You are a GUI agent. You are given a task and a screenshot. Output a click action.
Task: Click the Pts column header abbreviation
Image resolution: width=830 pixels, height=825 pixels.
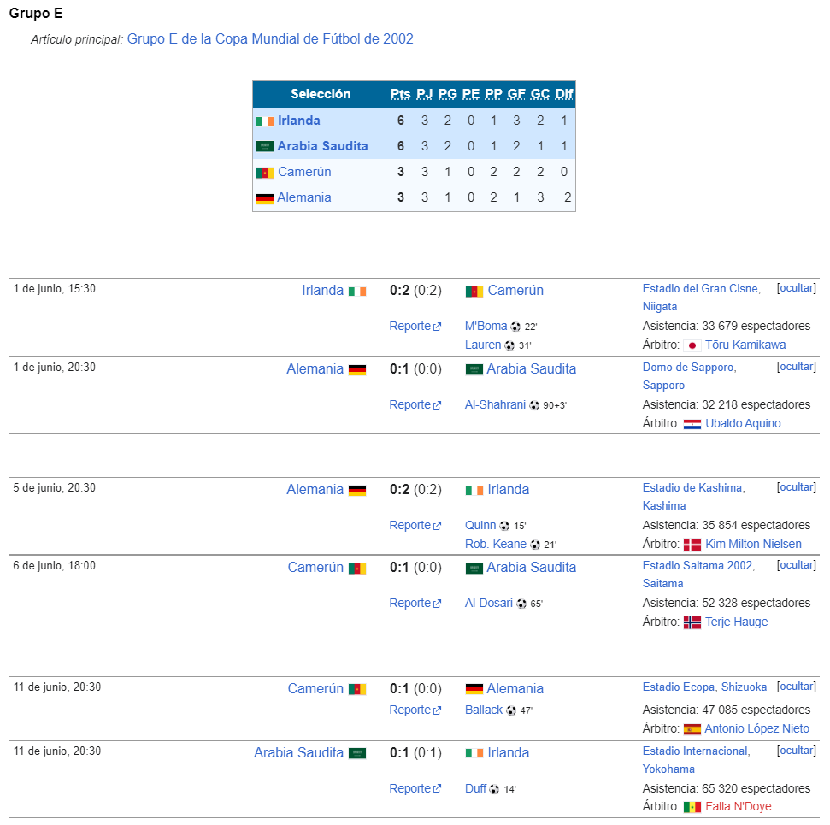tap(400, 94)
